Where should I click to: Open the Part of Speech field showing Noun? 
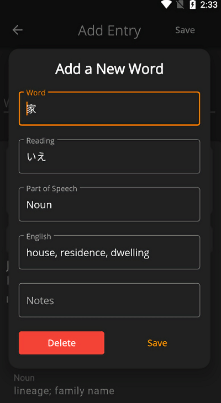pyautogui.click(x=109, y=204)
